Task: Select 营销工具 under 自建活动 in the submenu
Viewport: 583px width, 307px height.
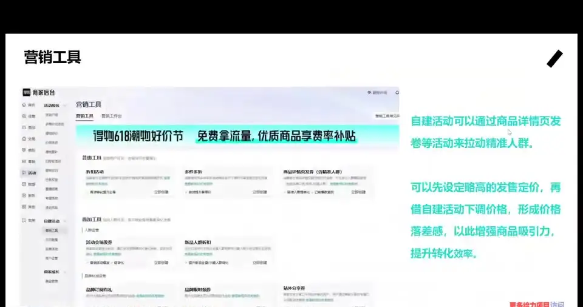Action: point(52,231)
